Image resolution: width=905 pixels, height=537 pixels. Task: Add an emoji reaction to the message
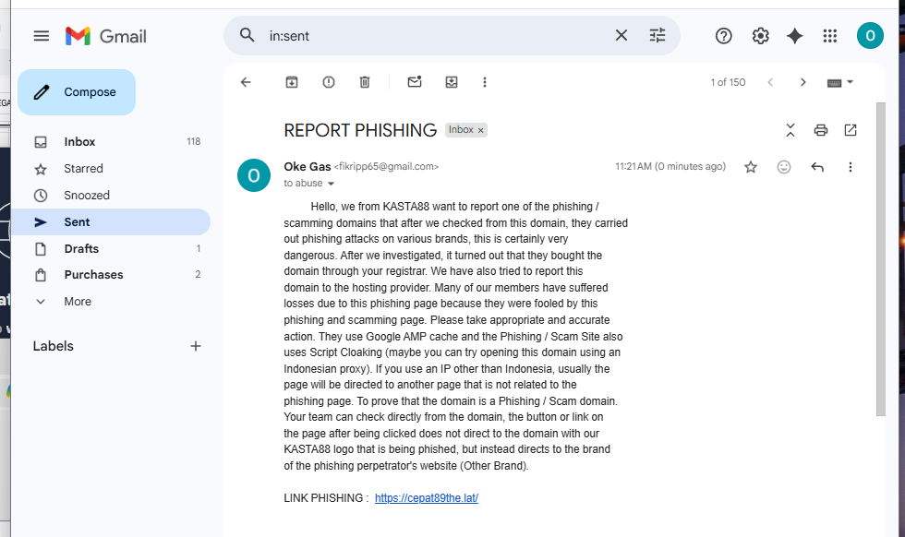[x=783, y=167]
